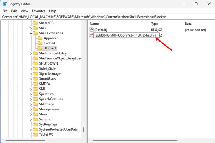This screenshot has height=143, width=215.
Task: Expand the StorageSense key
Action: pos(31,109)
